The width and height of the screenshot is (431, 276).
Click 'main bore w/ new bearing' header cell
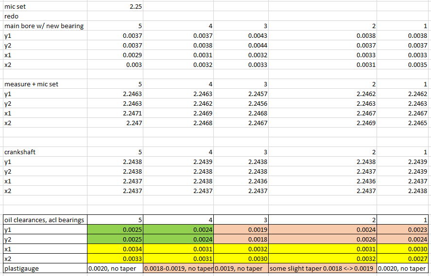pos(45,26)
